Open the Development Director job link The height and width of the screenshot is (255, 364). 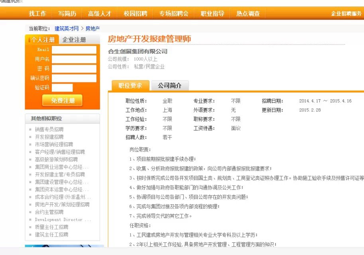pos(63,220)
